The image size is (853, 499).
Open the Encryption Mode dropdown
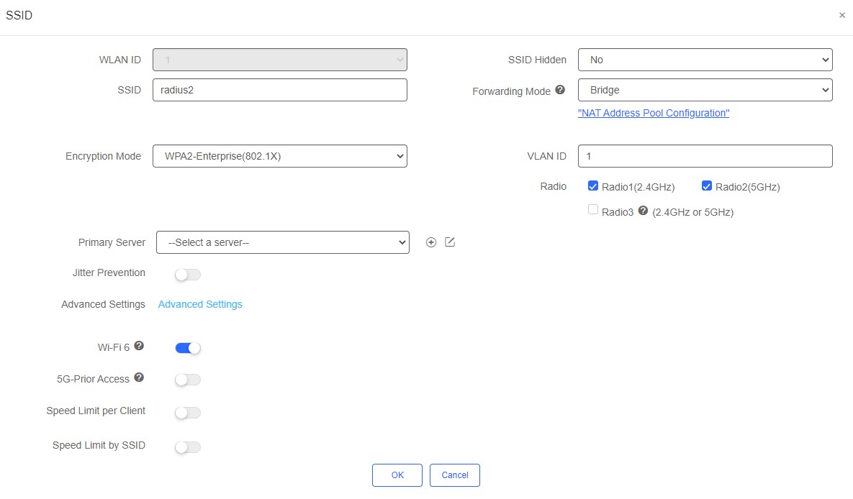[279, 156]
